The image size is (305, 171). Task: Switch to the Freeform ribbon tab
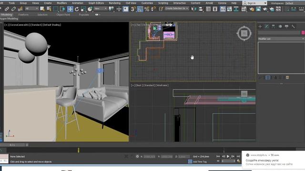(23, 15)
